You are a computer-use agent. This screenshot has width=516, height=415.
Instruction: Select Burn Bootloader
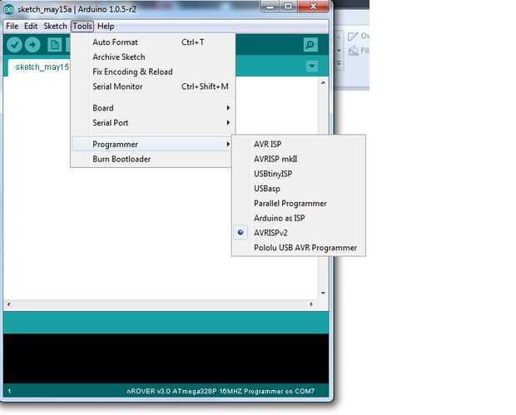pos(151,159)
